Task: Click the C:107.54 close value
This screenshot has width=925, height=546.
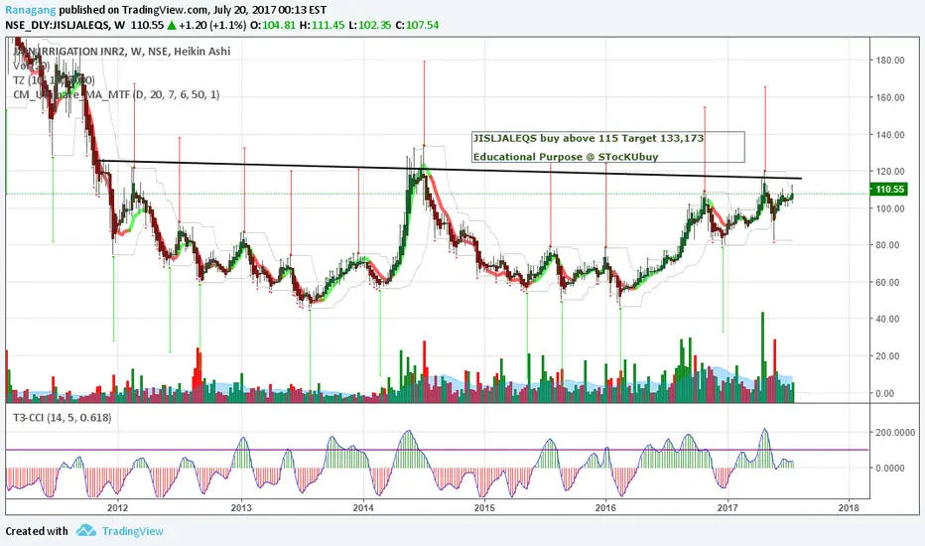Action: 417,25
